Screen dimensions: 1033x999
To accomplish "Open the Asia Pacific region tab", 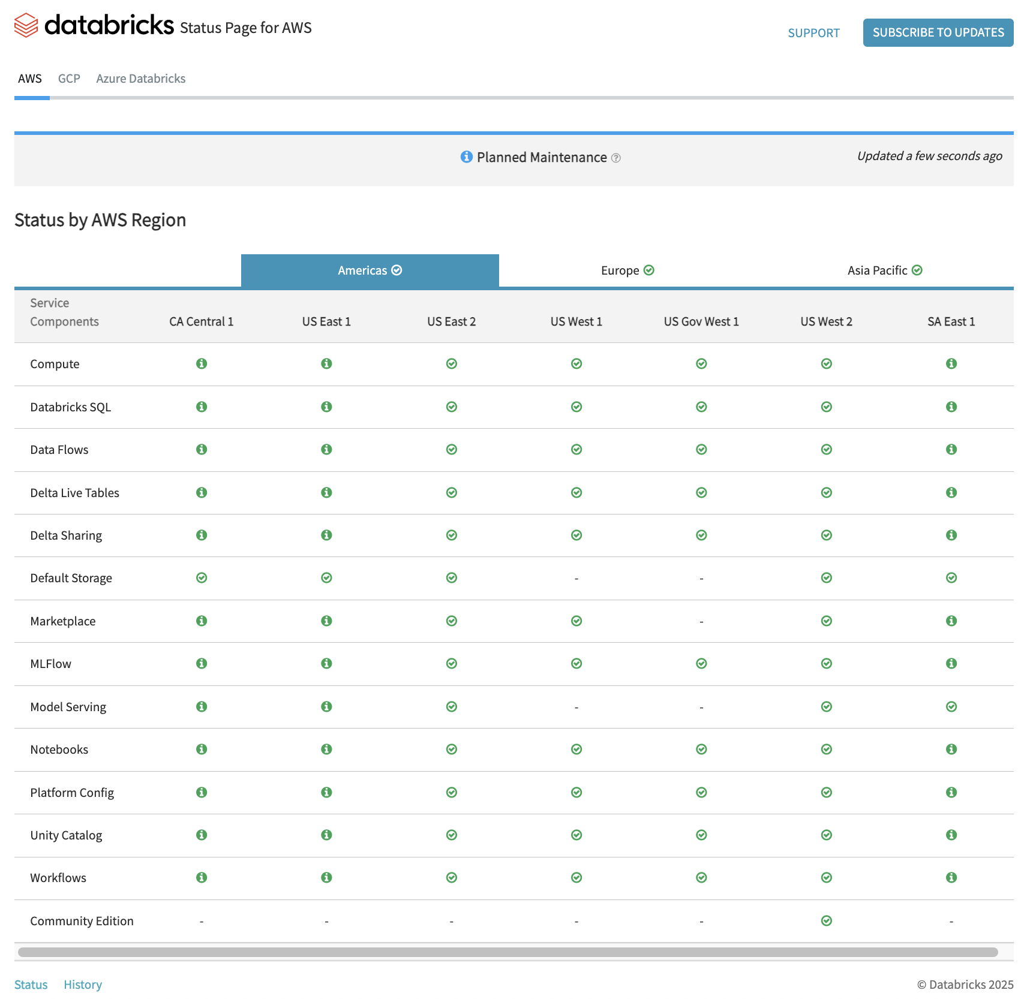I will [x=885, y=270].
